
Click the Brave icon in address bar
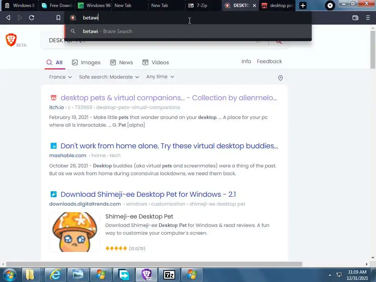pos(73,18)
